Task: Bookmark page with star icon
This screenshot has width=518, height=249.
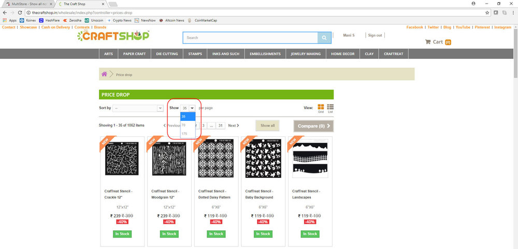Action: [487, 12]
